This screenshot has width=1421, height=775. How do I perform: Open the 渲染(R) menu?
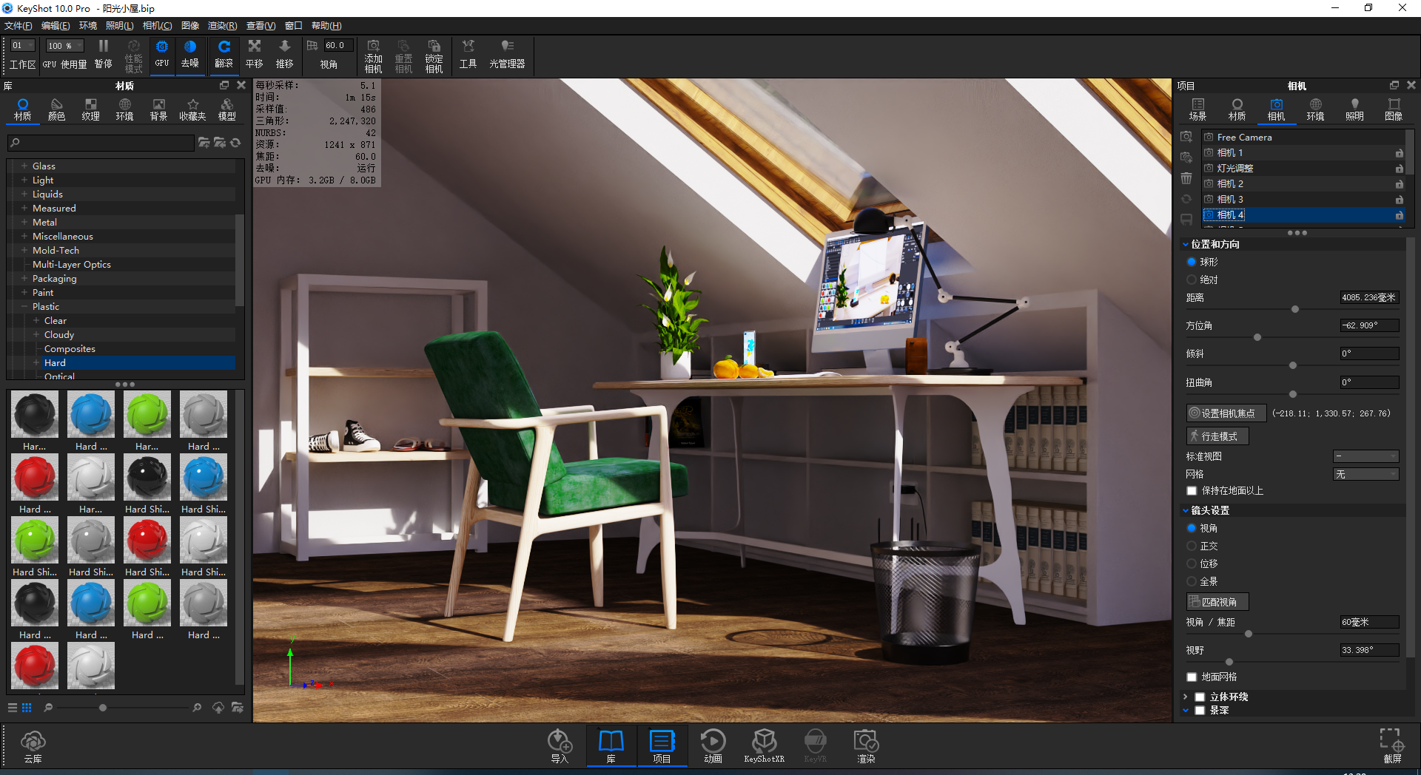tap(222, 26)
